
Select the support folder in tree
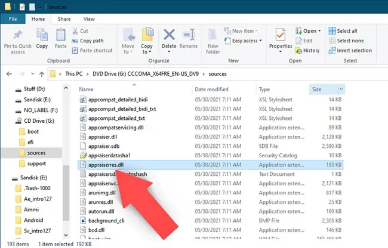pyautogui.click(x=36, y=163)
